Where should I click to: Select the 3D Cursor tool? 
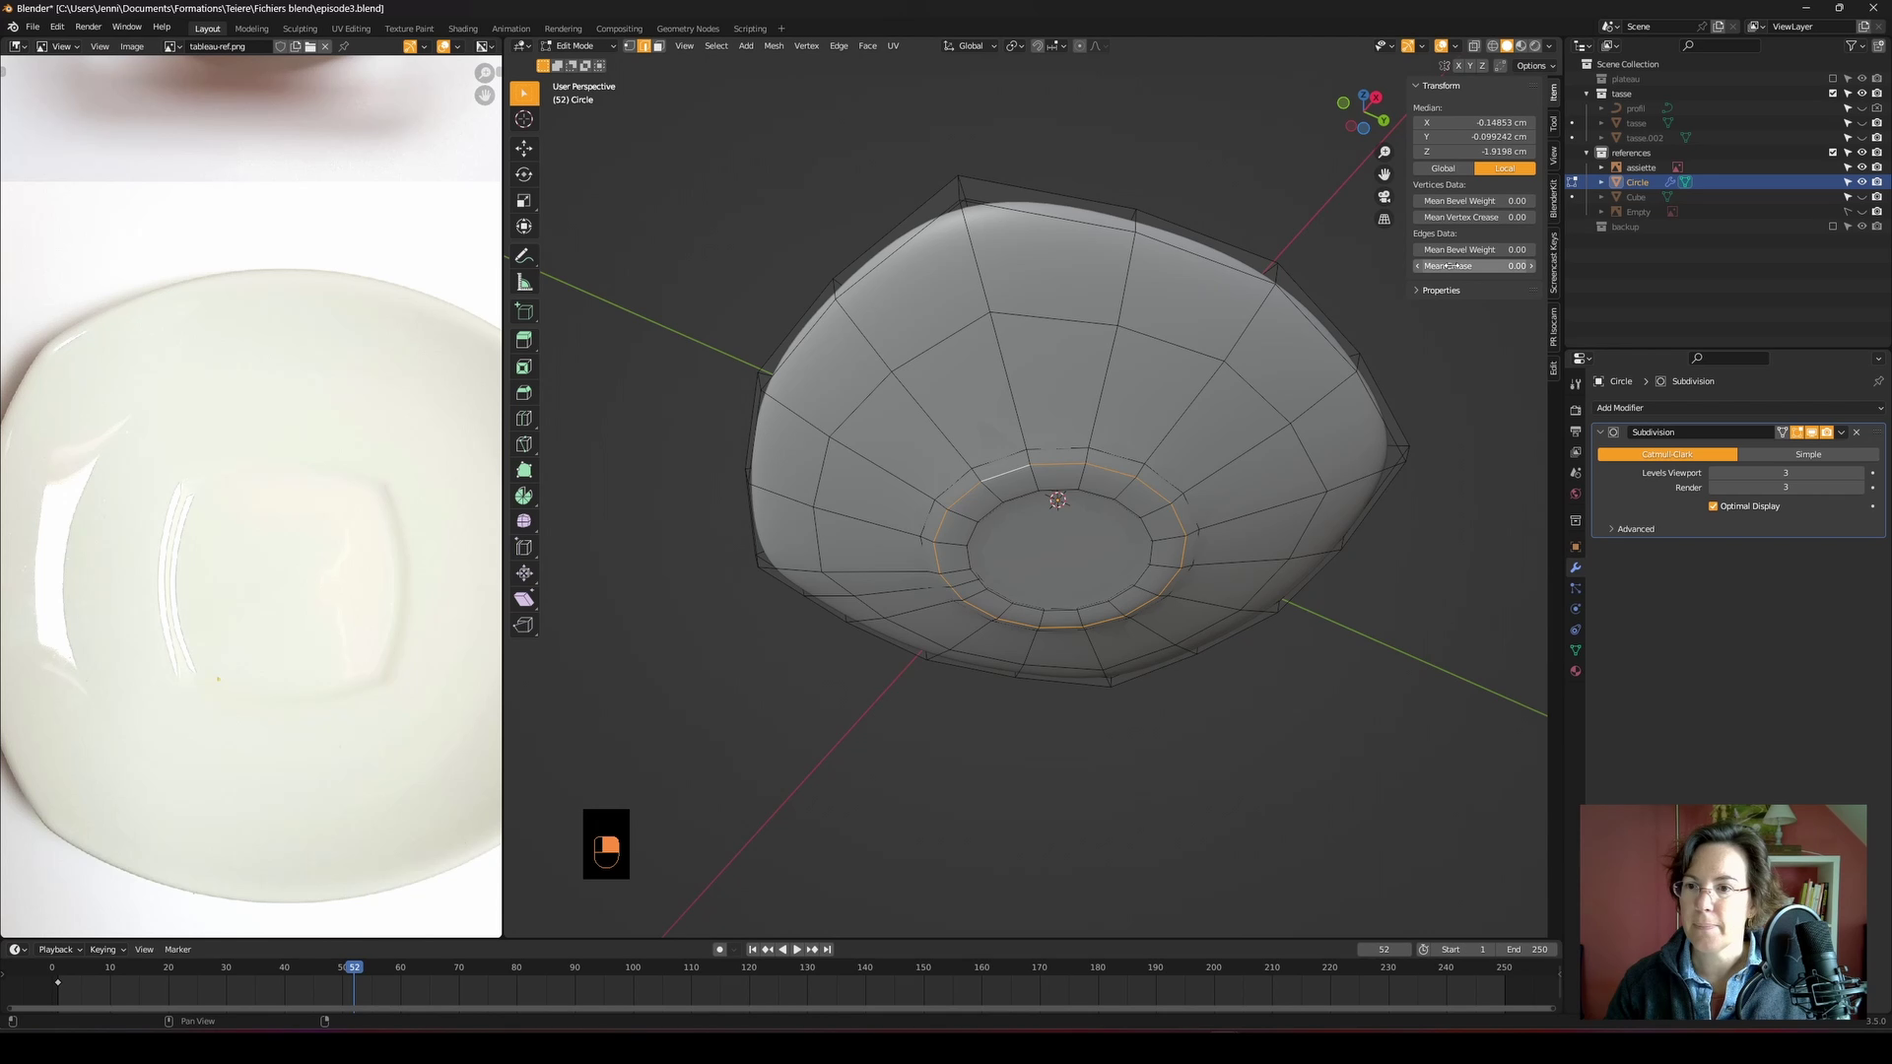point(524,119)
